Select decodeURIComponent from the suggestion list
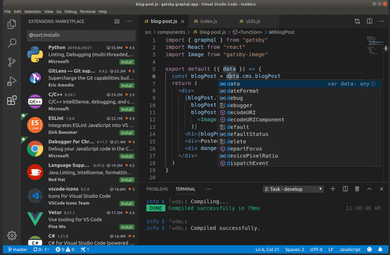This screenshot has width=390, height=255. tap(255, 120)
